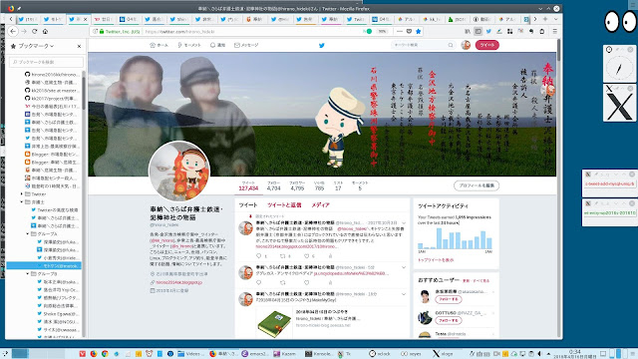This screenshot has height=359, width=638.
Task: Open the emacs entry in the taskbar
Action: tap(255, 354)
